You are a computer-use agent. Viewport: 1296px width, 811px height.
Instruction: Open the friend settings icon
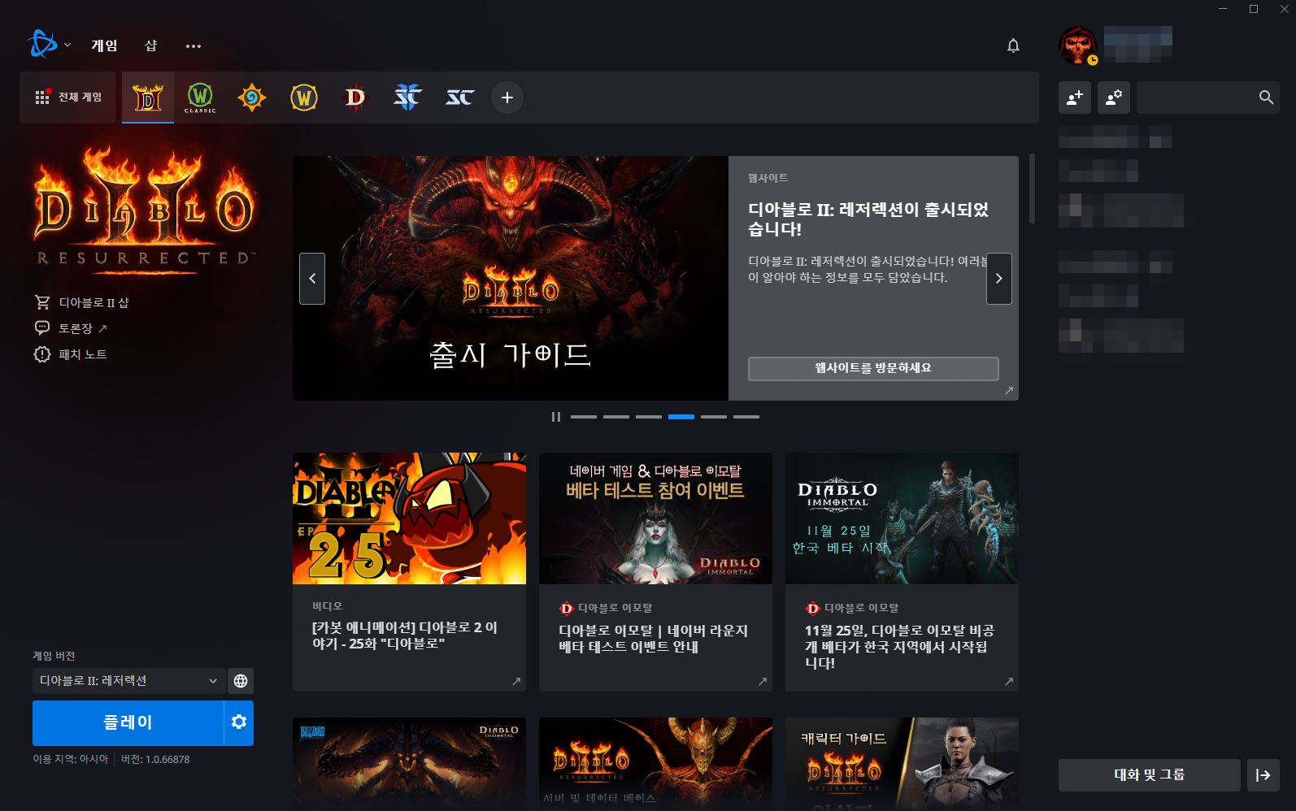pyautogui.click(x=1114, y=98)
